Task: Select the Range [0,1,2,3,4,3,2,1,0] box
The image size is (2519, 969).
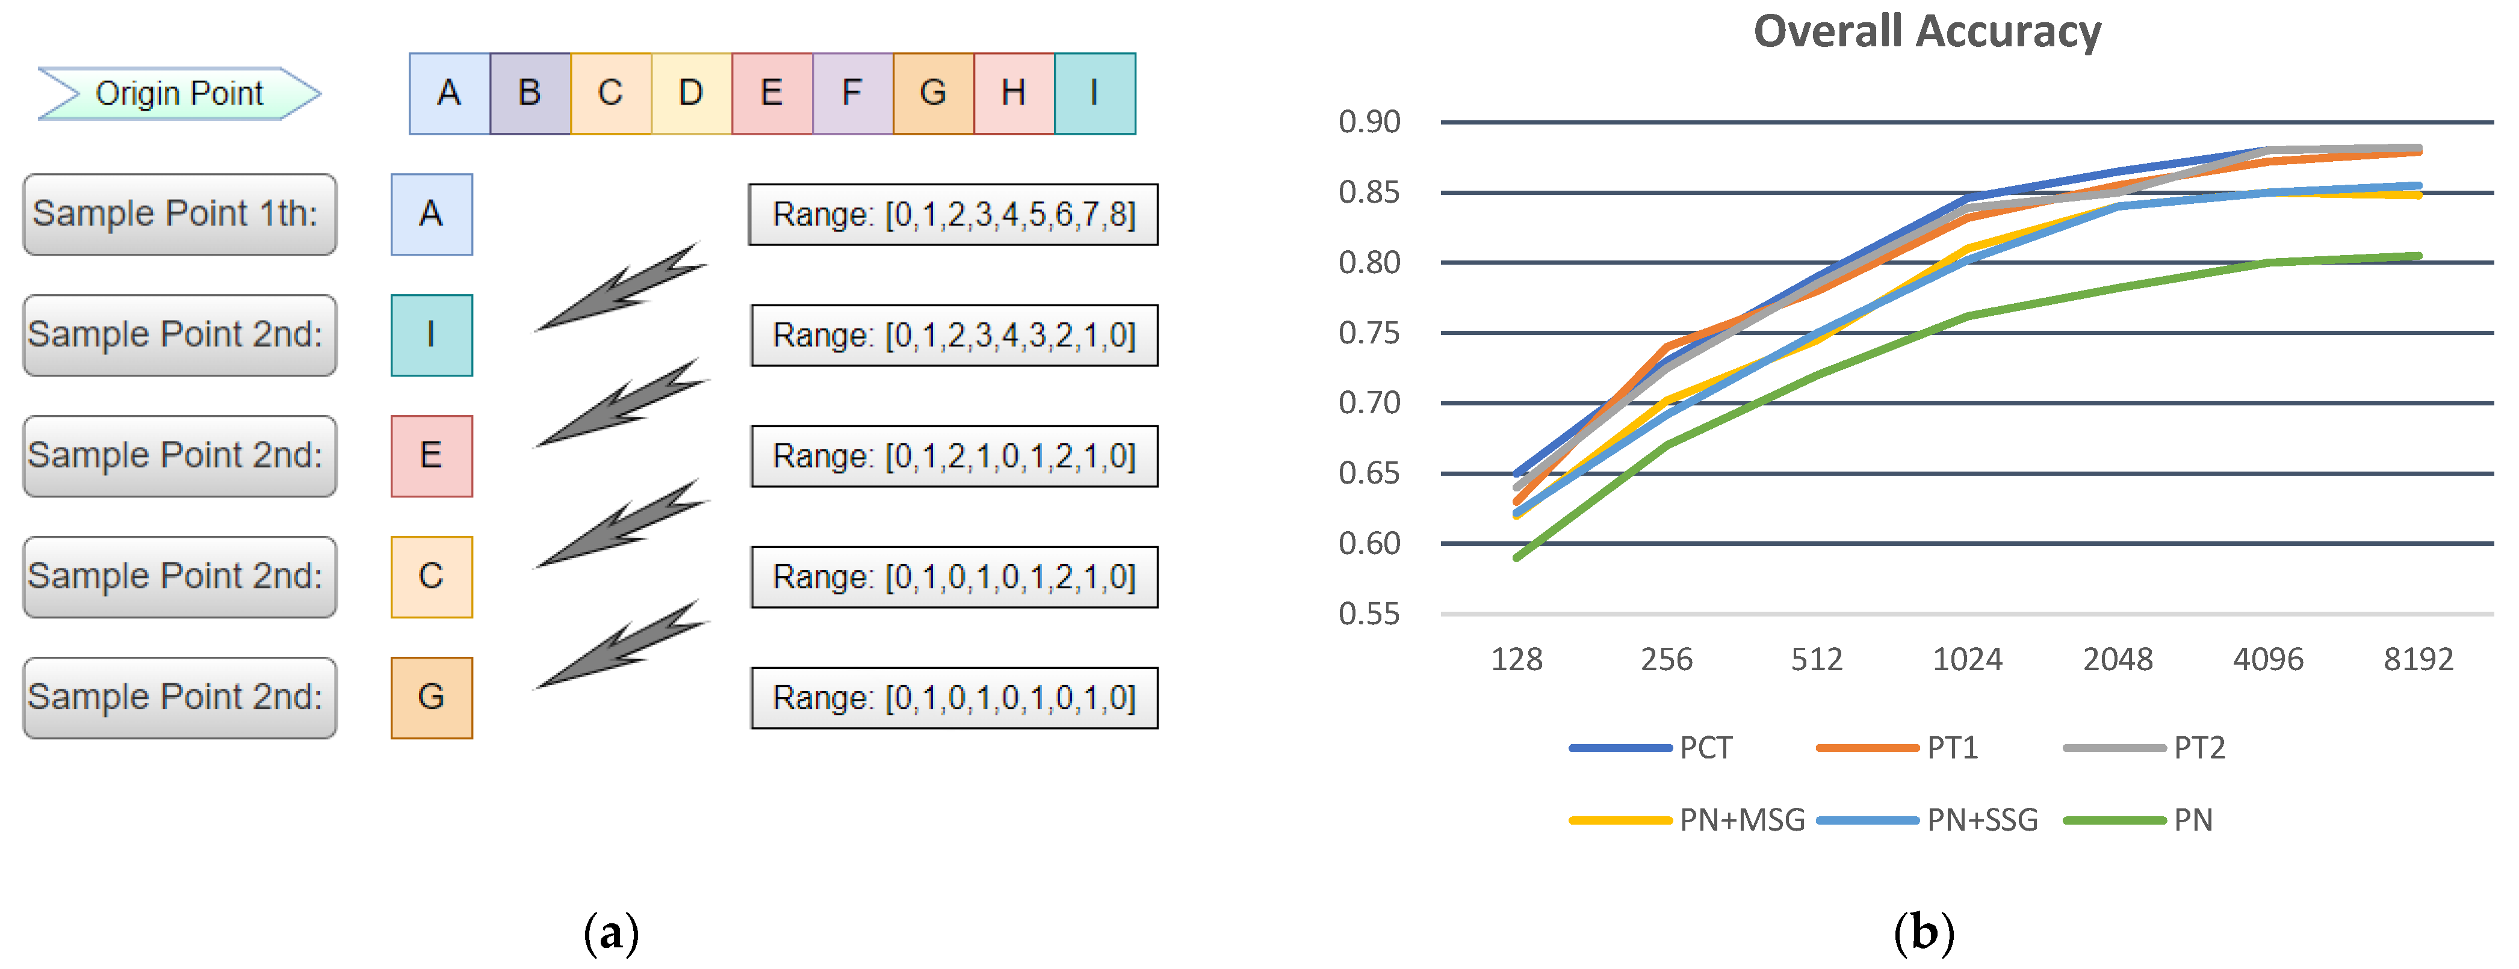Action: pos(953,335)
